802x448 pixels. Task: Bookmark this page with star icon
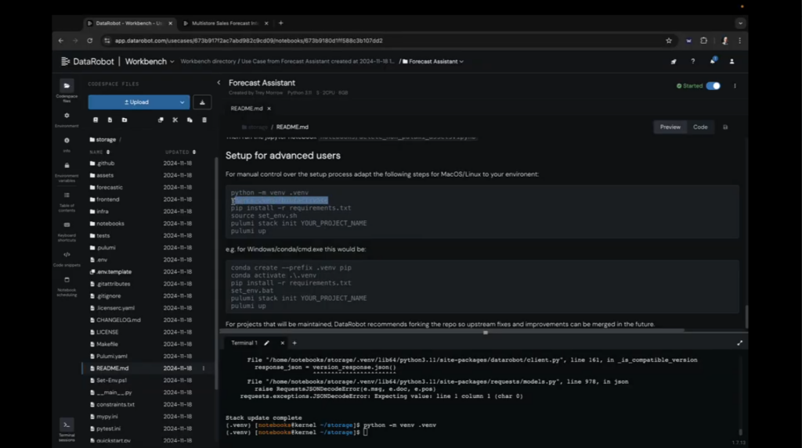click(x=669, y=41)
